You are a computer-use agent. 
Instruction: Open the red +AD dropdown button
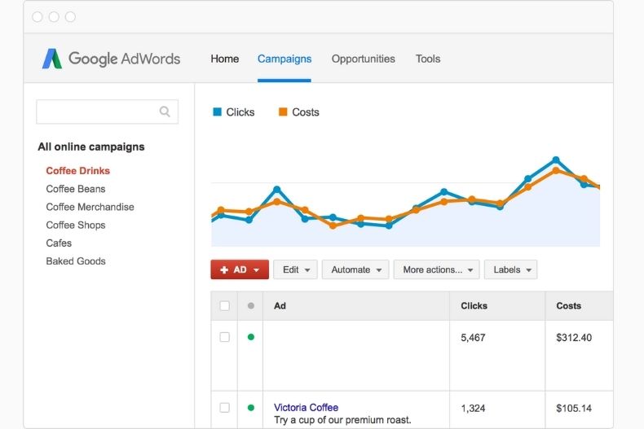click(x=240, y=269)
